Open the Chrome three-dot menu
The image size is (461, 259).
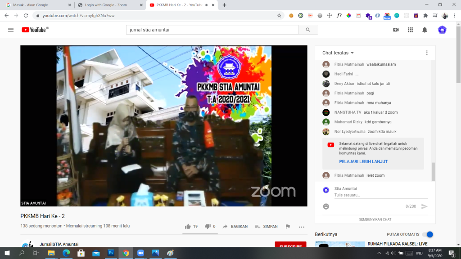tap(455, 16)
